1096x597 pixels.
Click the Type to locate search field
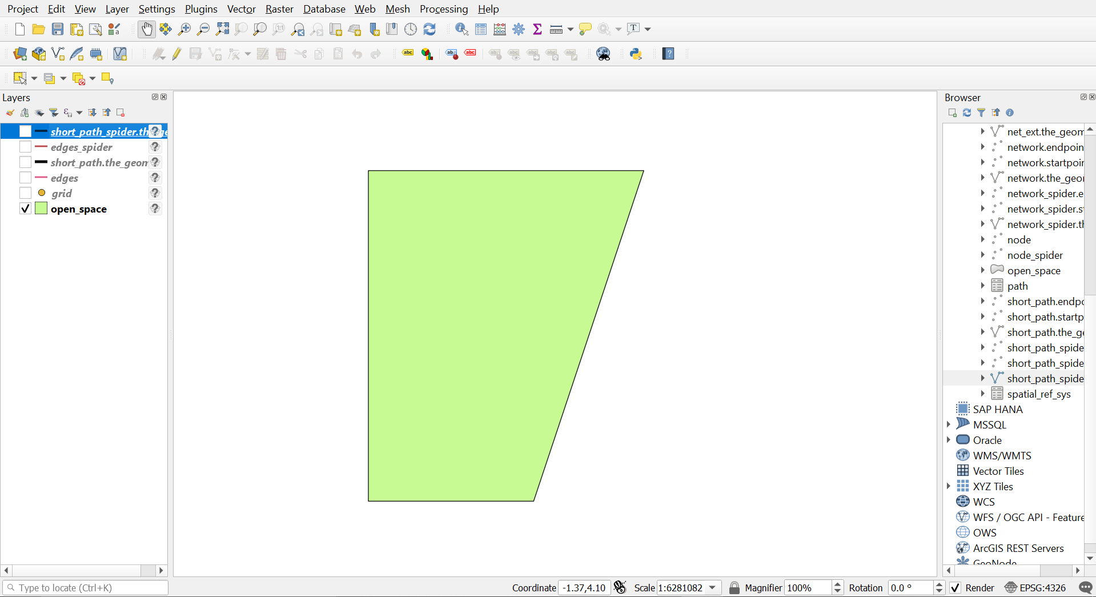pos(86,588)
